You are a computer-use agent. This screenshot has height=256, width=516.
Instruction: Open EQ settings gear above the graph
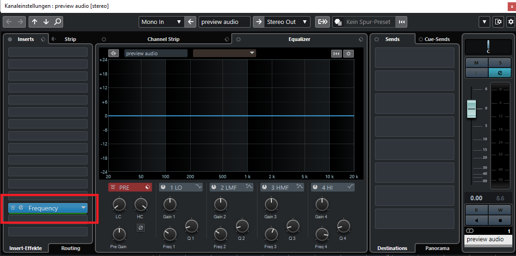(x=349, y=53)
